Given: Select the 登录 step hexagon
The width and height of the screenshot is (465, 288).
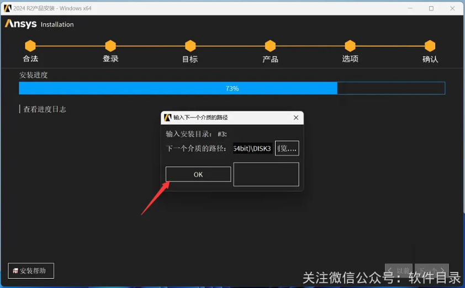Looking at the screenshot, I should click(110, 46).
